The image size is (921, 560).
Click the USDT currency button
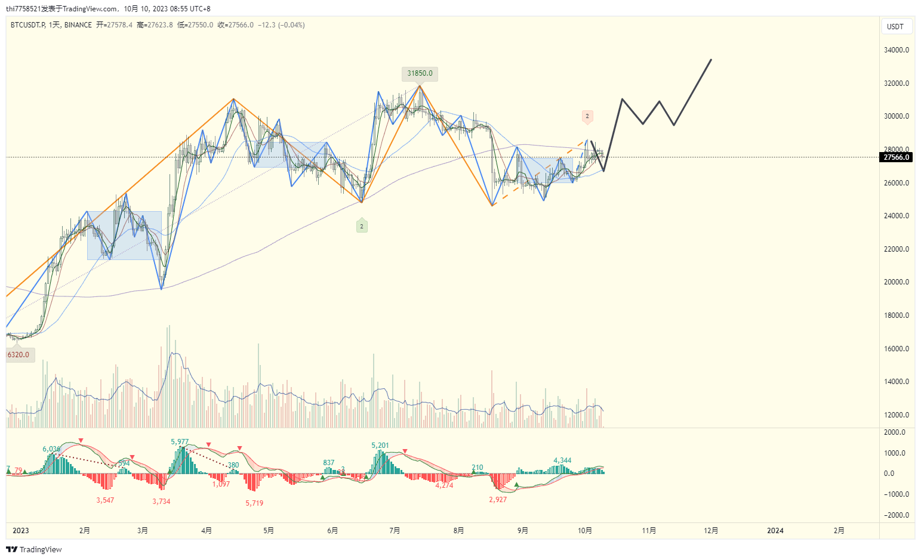click(x=897, y=26)
